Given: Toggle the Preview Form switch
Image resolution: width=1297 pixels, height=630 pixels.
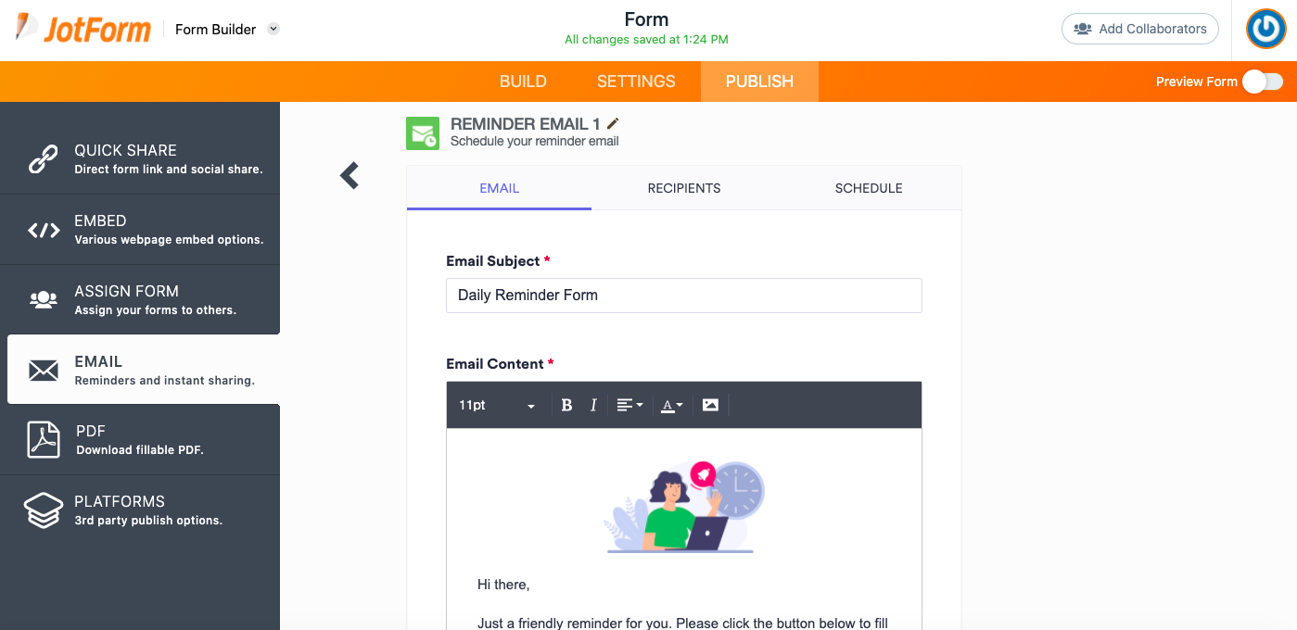Looking at the screenshot, I should click(x=1262, y=82).
